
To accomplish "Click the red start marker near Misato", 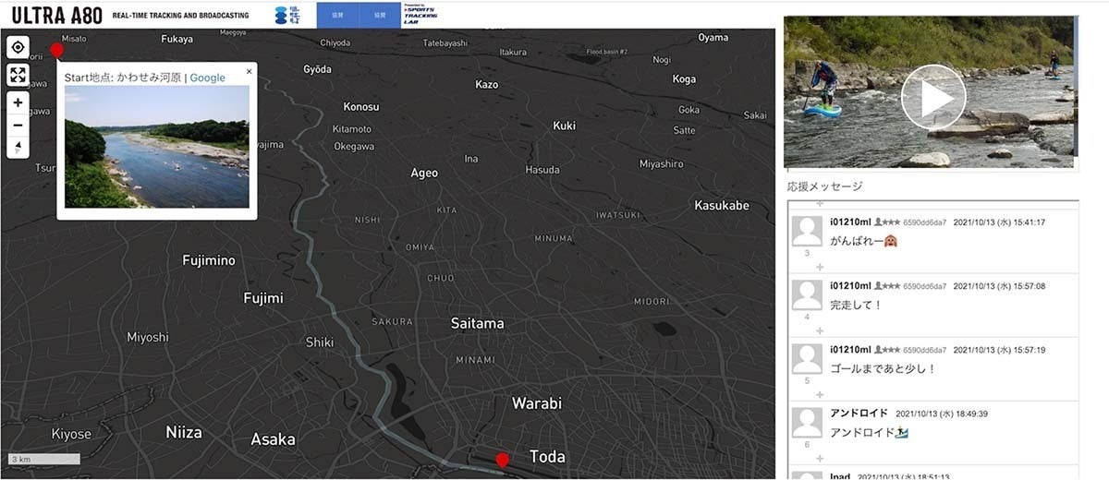I will coord(56,50).
